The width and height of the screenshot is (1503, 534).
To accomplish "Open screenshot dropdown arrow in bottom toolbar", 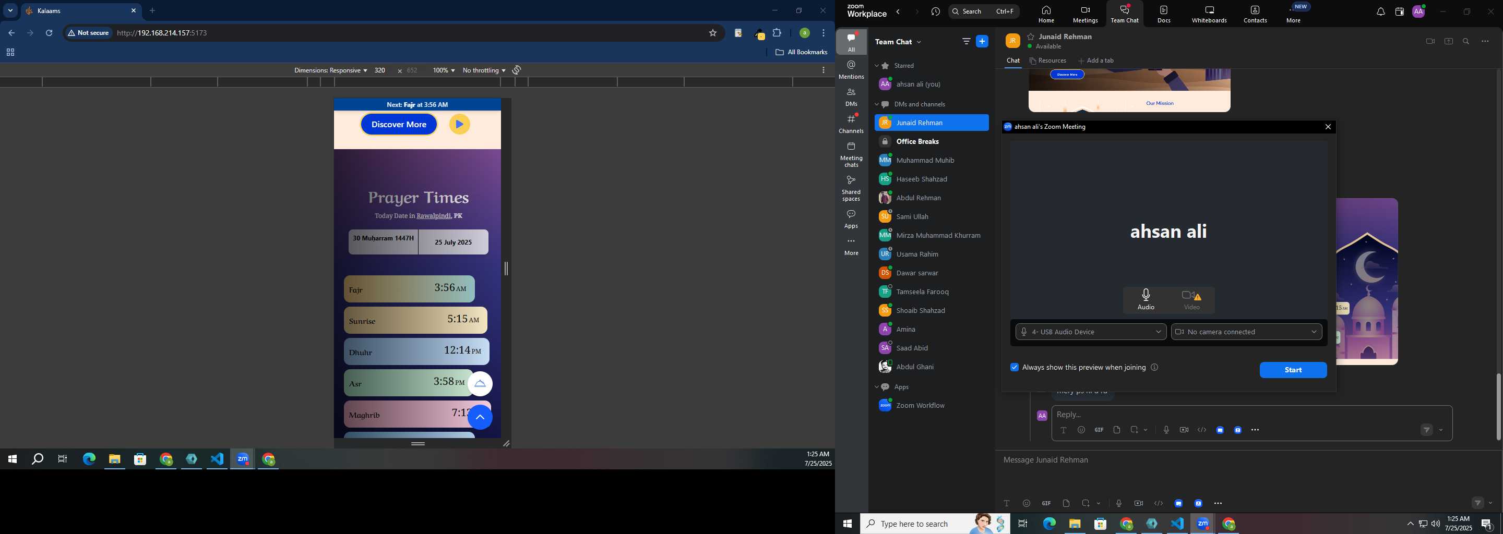I will tap(1098, 504).
